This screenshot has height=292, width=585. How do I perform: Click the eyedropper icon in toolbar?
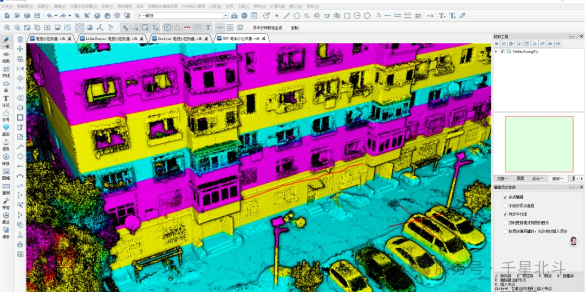tap(462, 16)
